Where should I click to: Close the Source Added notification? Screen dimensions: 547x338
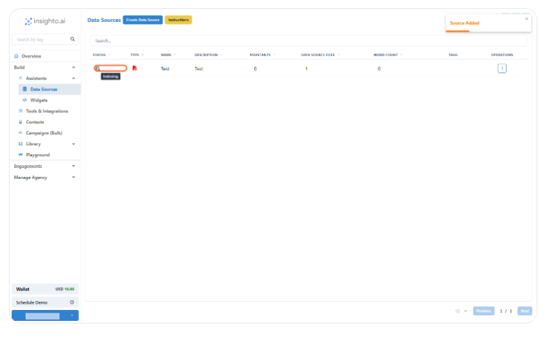pyautogui.click(x=526, y=19)
